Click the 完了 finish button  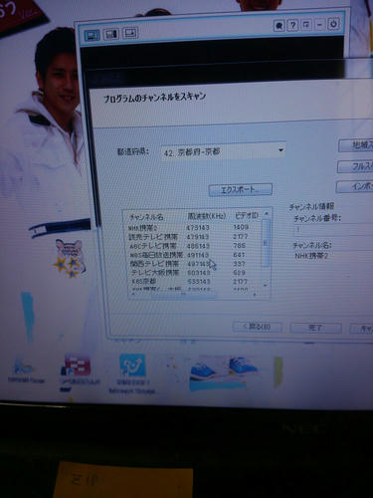click(315, 328)
